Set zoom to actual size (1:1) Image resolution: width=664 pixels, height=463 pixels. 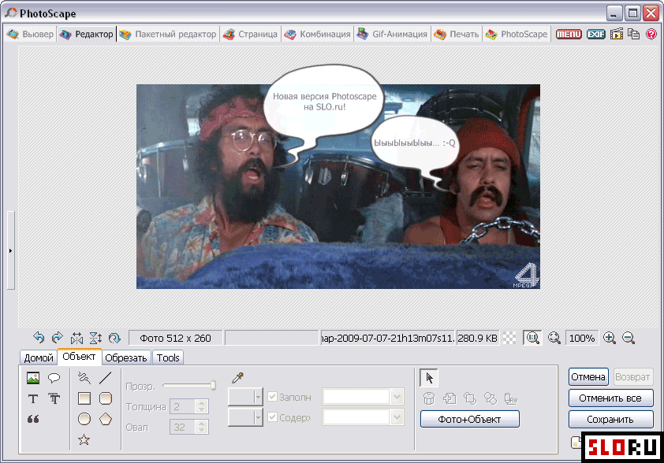[x=532, y=338]
